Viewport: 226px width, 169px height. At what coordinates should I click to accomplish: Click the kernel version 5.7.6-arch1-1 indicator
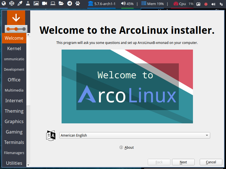click(x=102, y=4)
